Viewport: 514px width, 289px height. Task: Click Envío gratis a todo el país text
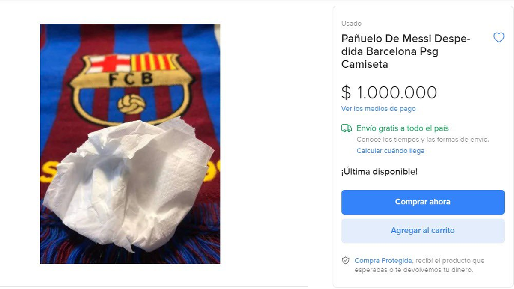403,128
